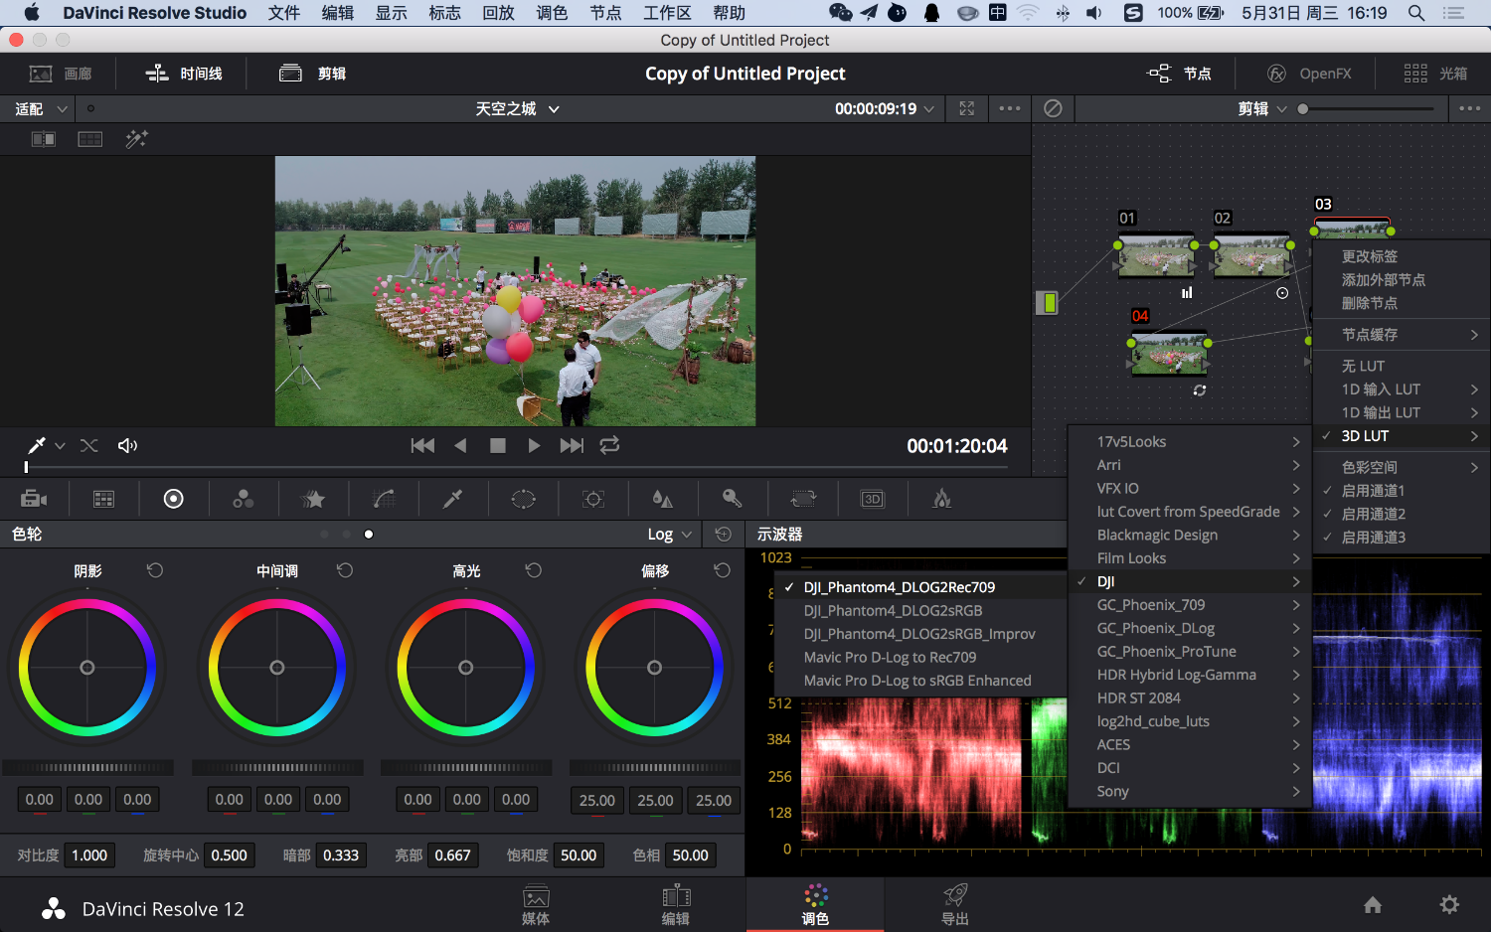Screen dimensions: 1491x932
Task: Open the Qualifier eyedropper palette
Action: [x=453, y=499]
